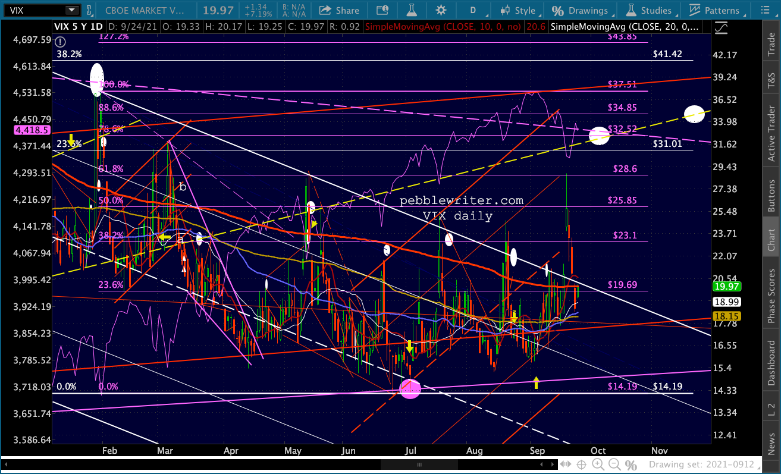Click the $31.01 level label
The image size is (781, 474).
click(667, 143)
